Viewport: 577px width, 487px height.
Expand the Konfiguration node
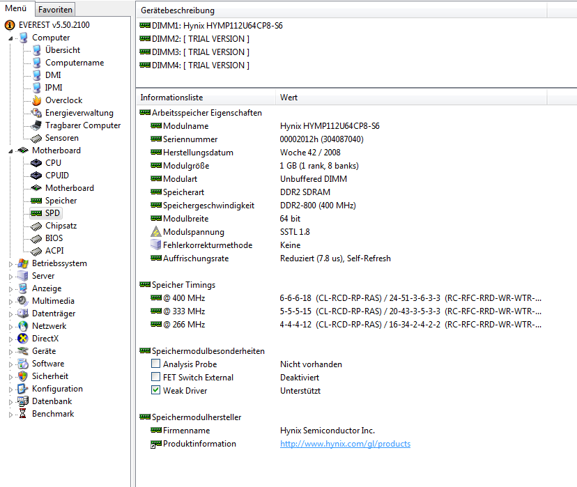click(x=10, y=389)
